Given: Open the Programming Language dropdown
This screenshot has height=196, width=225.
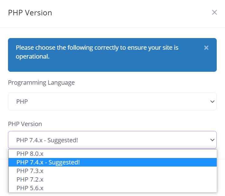Looking at the screenshot, I should [x=112, y=102].
